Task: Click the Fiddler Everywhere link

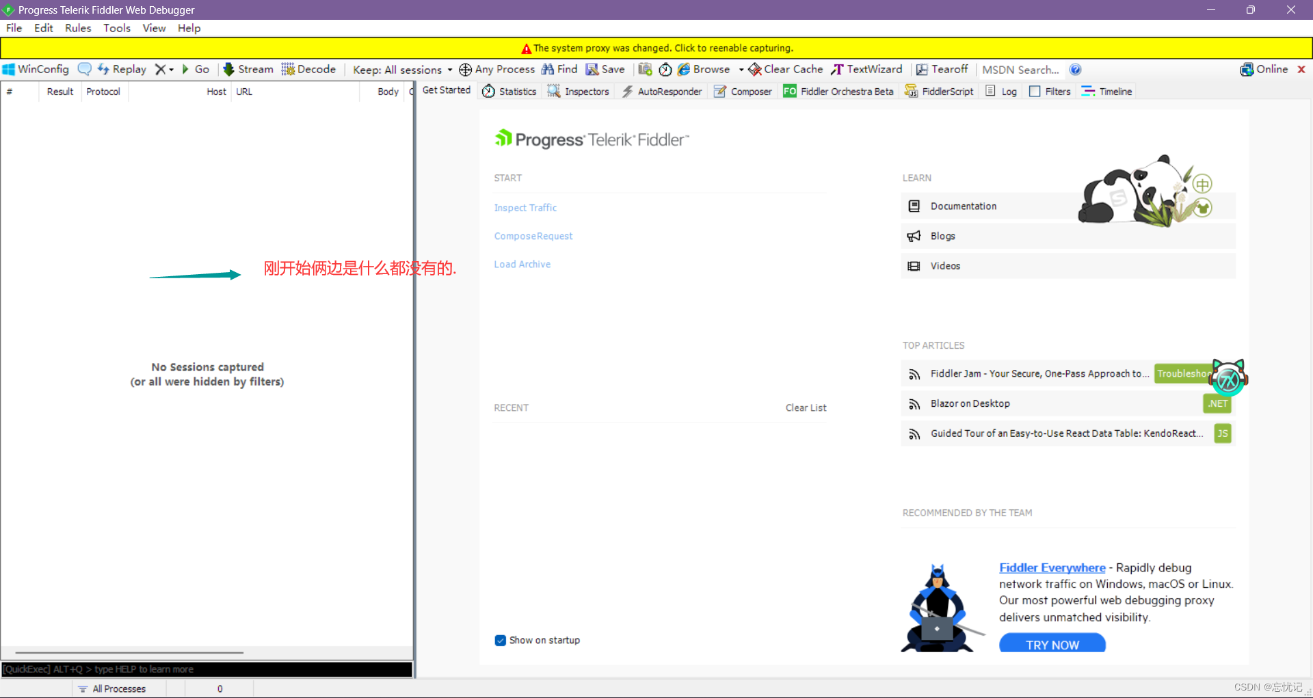Action: (x=1052, y=567)
